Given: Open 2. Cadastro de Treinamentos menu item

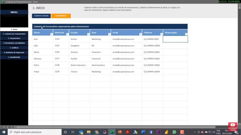Looking at the screenshot, I should click(x=14, y=34).
